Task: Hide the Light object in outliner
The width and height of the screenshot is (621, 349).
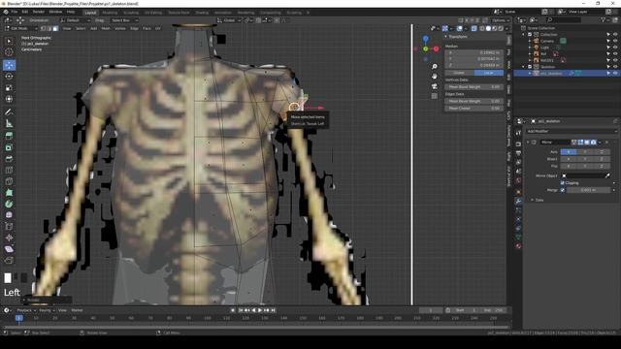Action: (615, 48)
